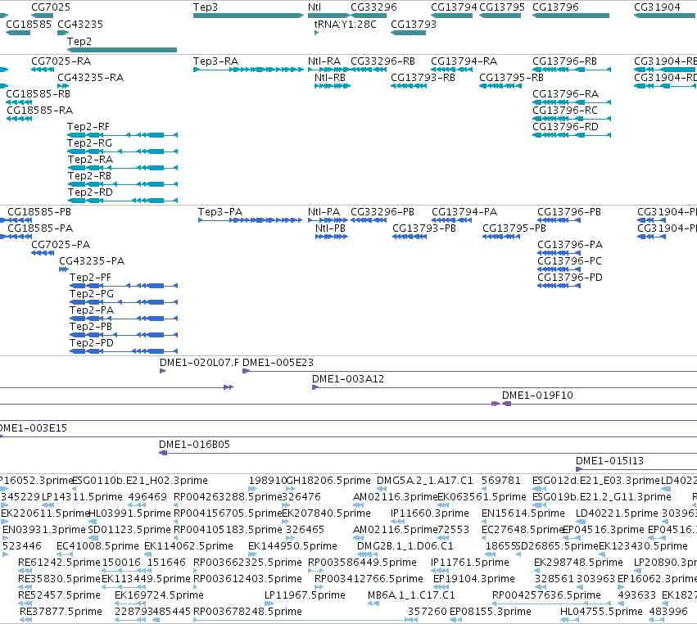Select the CG18585 gene label
Screen dimensions: 697x624
tap(29, 24)
